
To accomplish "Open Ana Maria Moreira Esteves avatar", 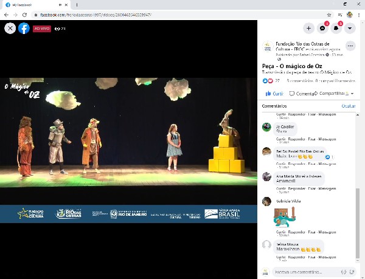I will [266, 177].
